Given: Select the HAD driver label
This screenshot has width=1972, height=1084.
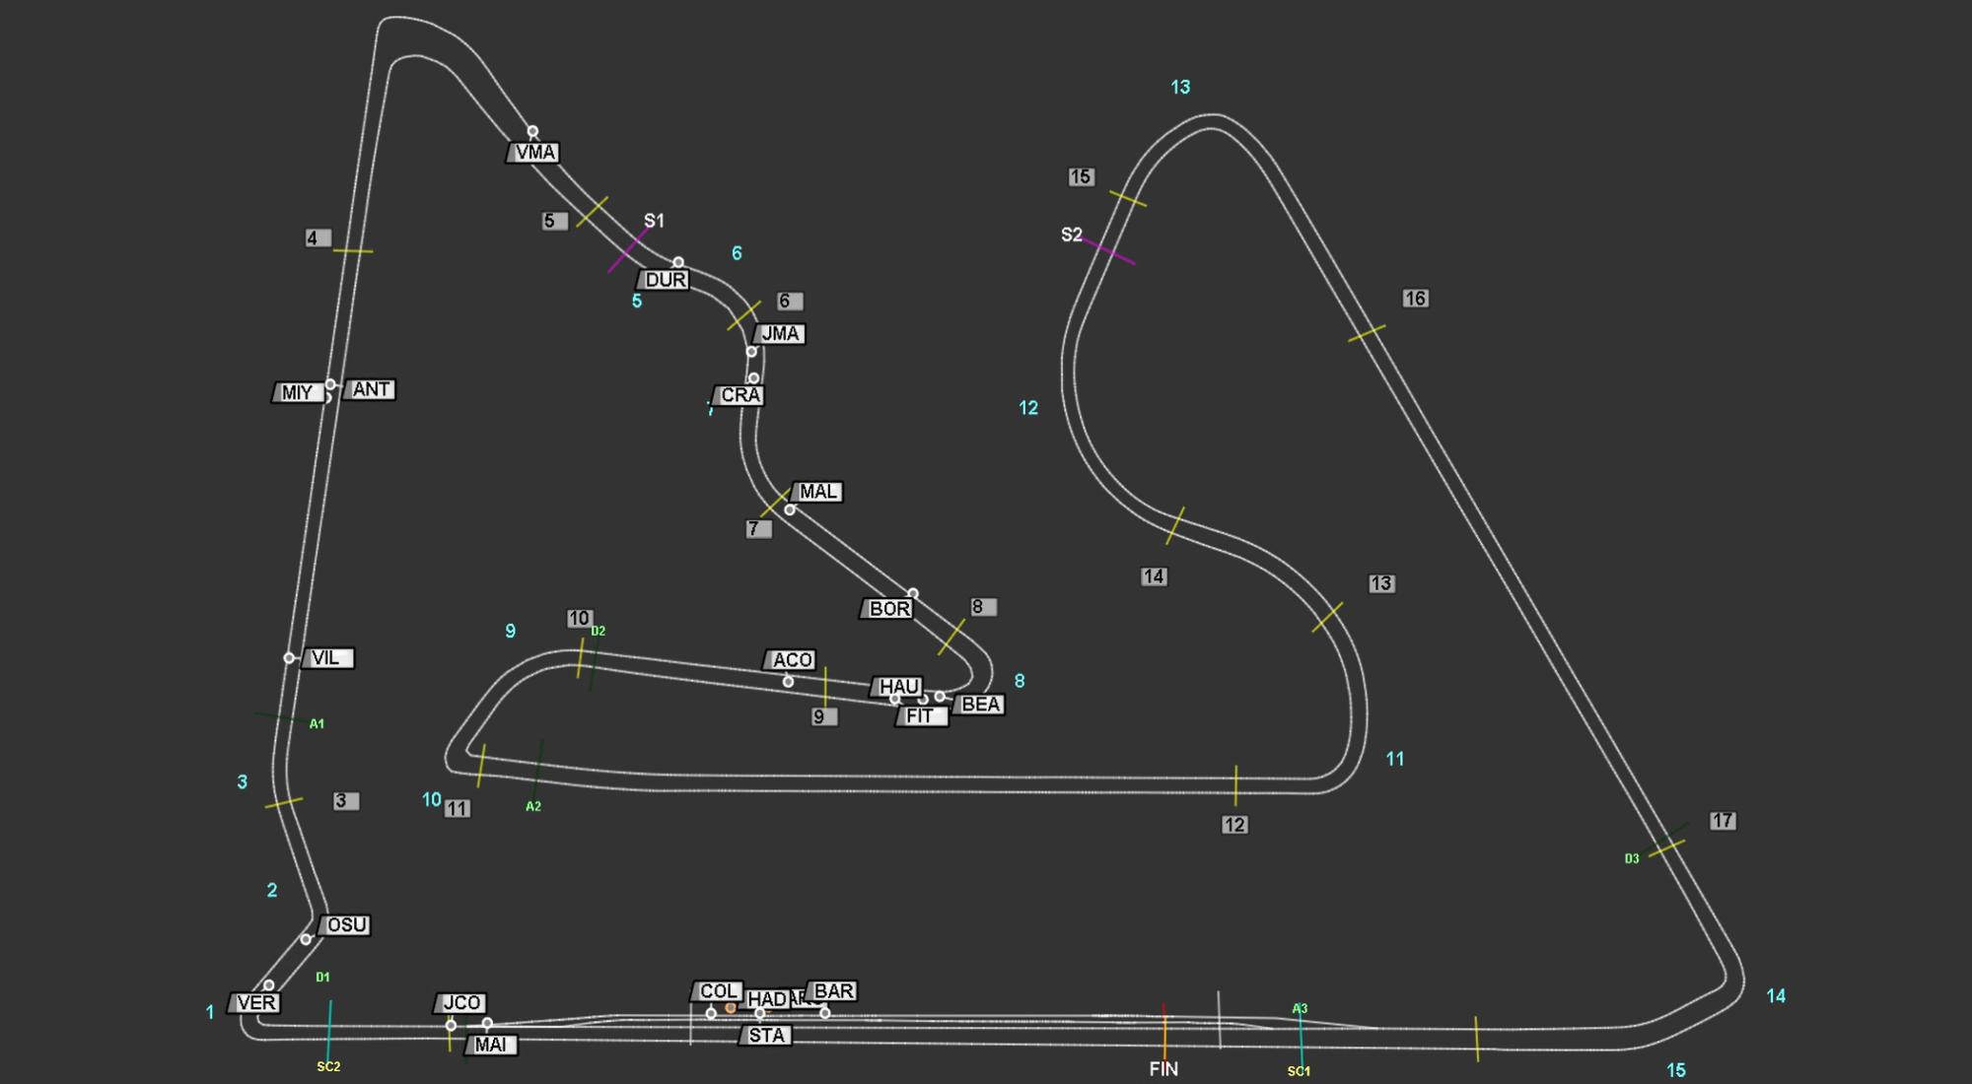Looking at the screenshot, I should point(766,999).
